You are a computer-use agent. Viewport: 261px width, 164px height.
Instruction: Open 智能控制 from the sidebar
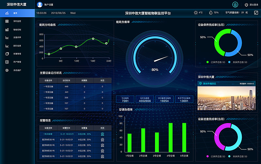tap(17, 30)
